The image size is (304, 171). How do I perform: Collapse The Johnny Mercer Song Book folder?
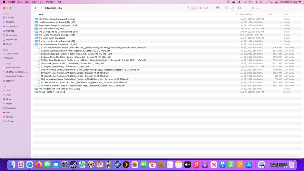click(34, 45)
